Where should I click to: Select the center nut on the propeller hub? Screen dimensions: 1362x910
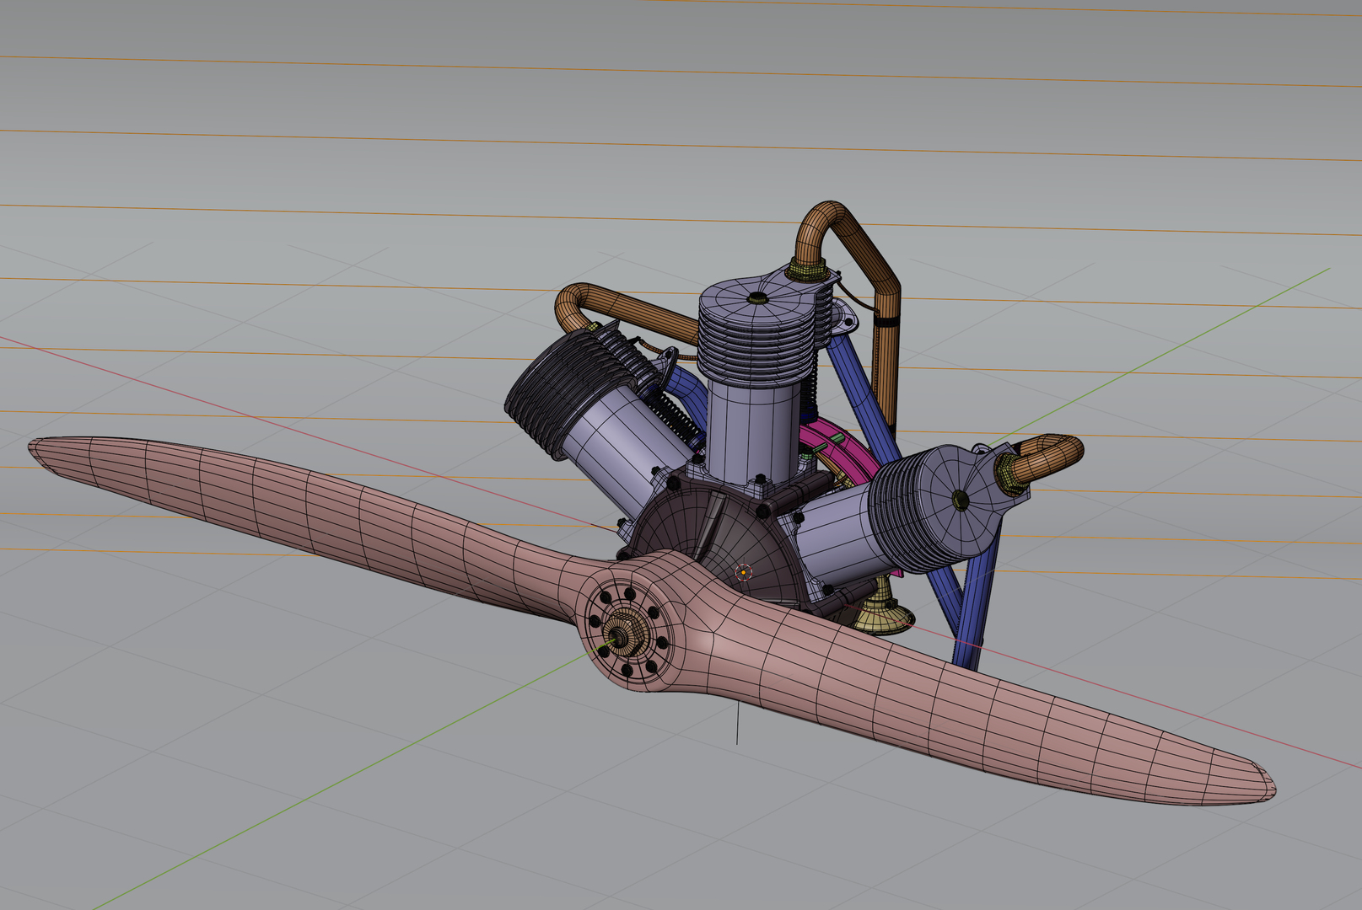[x=622, y=638]
